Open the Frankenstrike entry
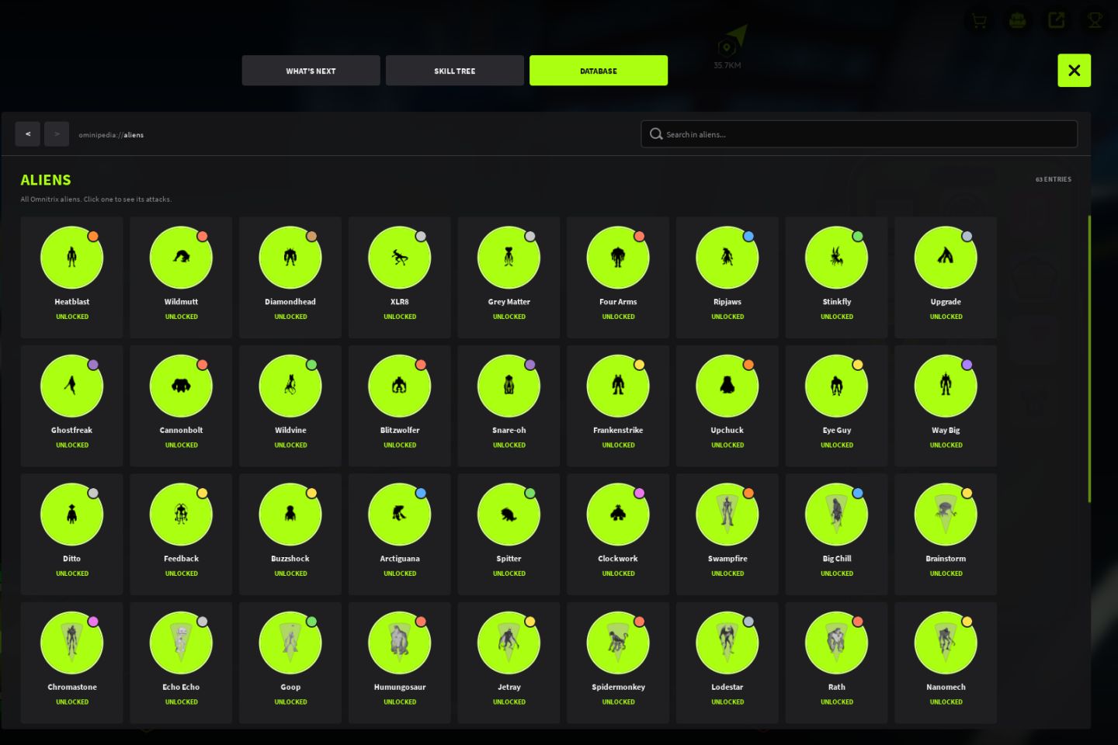Screen dimensions: 1118x745 click(618, 406)
